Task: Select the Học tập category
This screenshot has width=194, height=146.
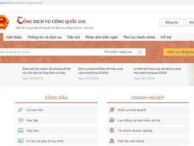Action: click(x=56, y=120)
